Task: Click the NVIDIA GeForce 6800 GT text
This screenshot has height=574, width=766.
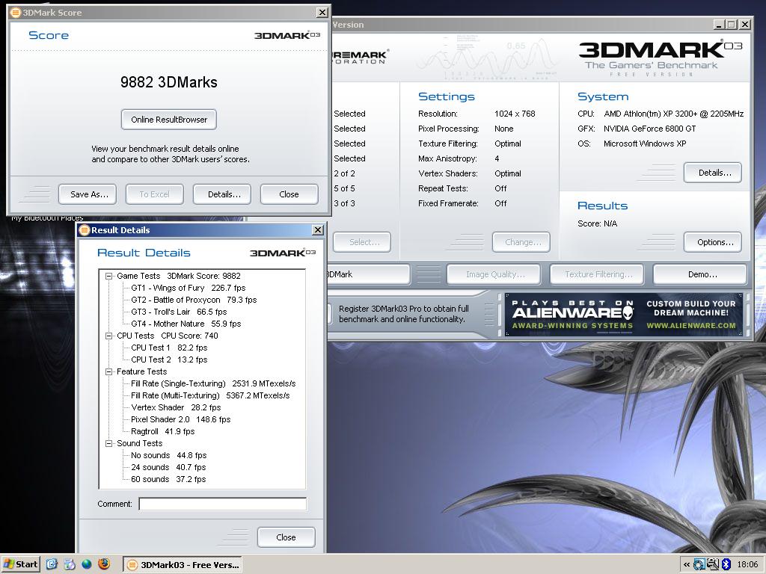Action: (649, 129)
